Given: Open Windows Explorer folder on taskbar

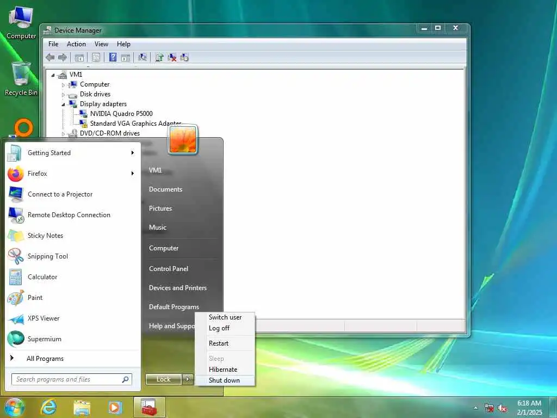Looking at the screenshot, I should (x=82, y=407).
